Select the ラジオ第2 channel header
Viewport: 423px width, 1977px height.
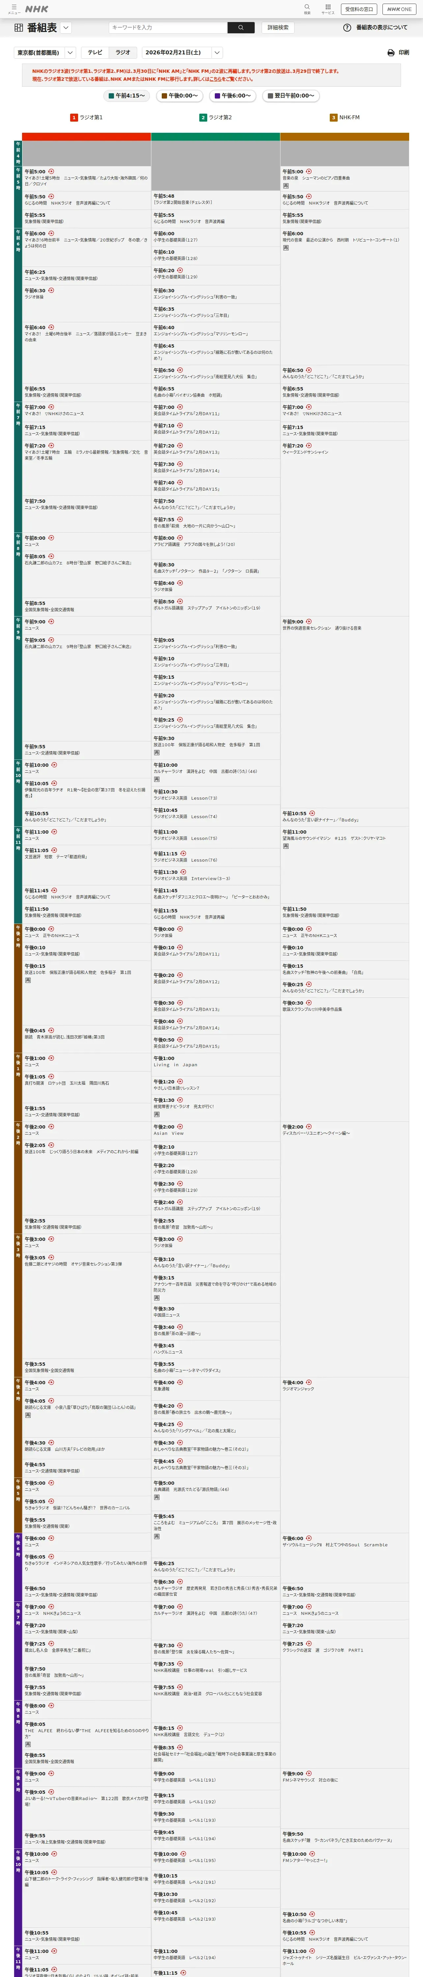(x=216, y=117)
